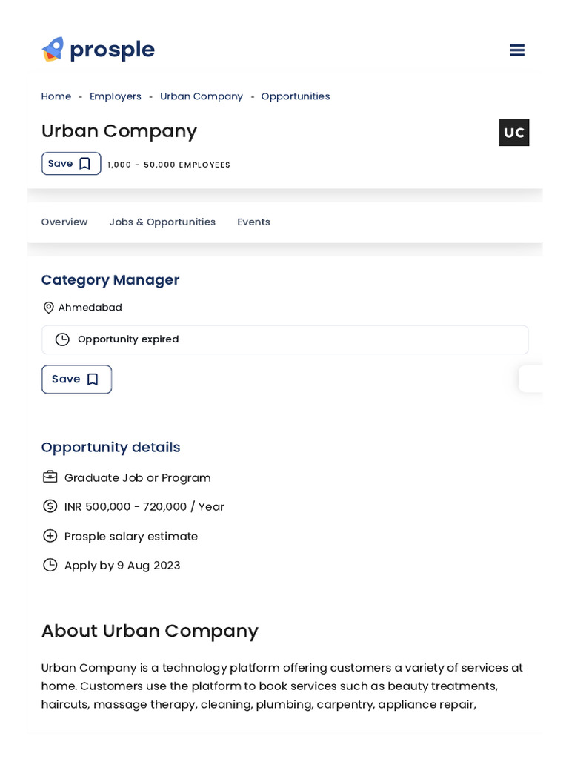Go to Home breadcrumb link
This screenshot has height=759, width=569.
(x=56, y=96)
